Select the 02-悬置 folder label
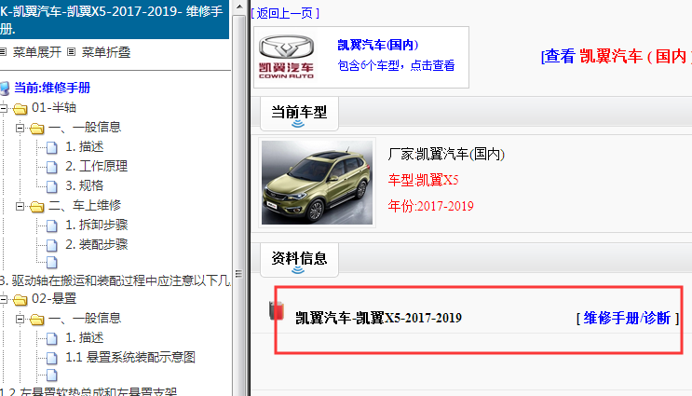692x396 pixels. [54, 299]
